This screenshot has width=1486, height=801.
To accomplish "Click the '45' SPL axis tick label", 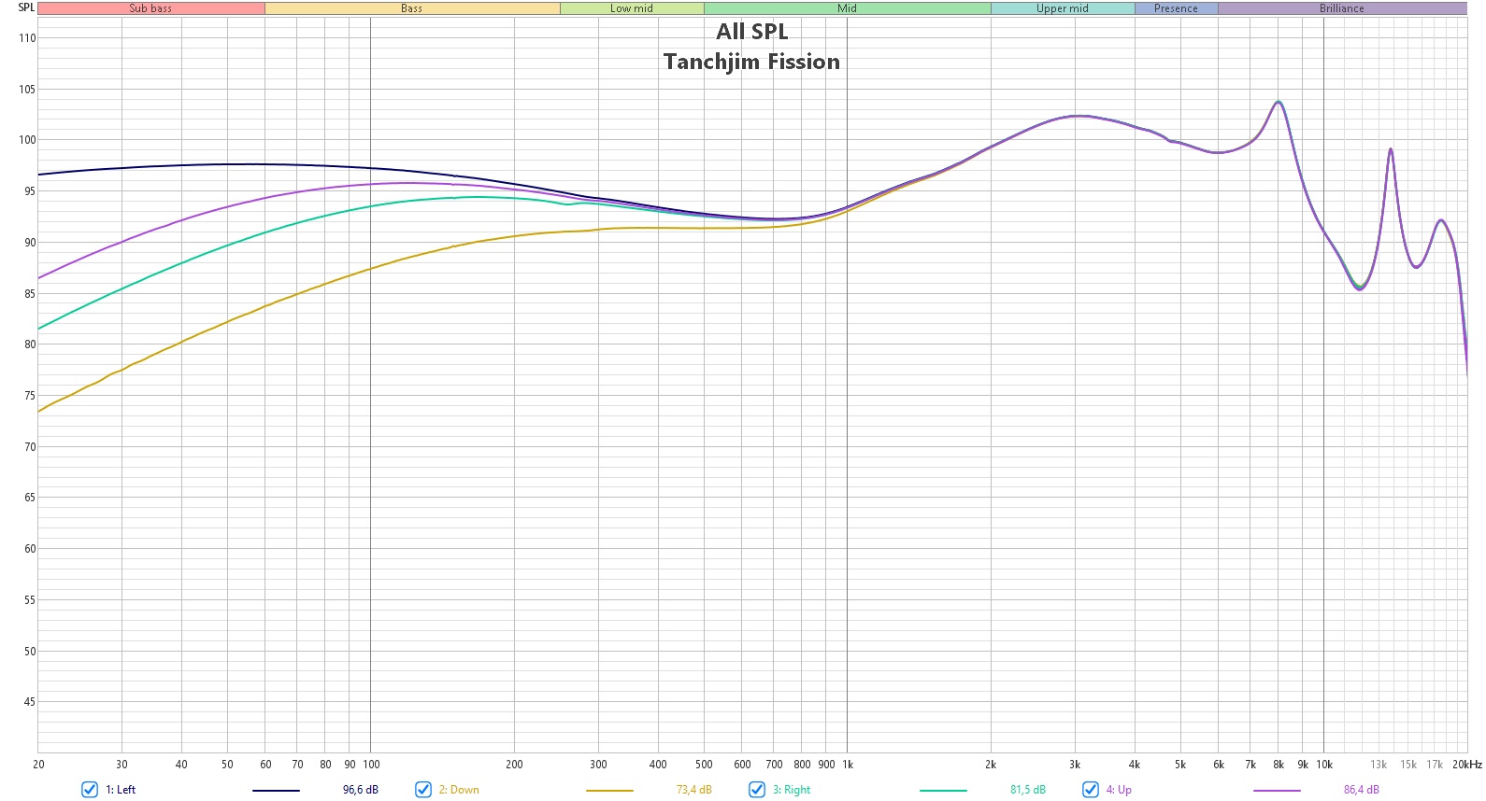I will point(30,702).
